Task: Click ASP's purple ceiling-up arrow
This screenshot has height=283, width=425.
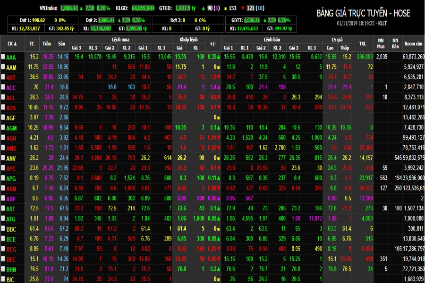Action: 218,198
